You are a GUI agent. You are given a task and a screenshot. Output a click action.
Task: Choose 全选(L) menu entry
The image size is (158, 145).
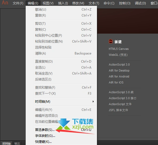65,67
